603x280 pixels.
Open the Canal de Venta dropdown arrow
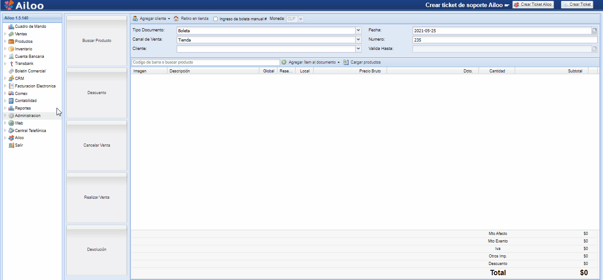tap(358, 40)
